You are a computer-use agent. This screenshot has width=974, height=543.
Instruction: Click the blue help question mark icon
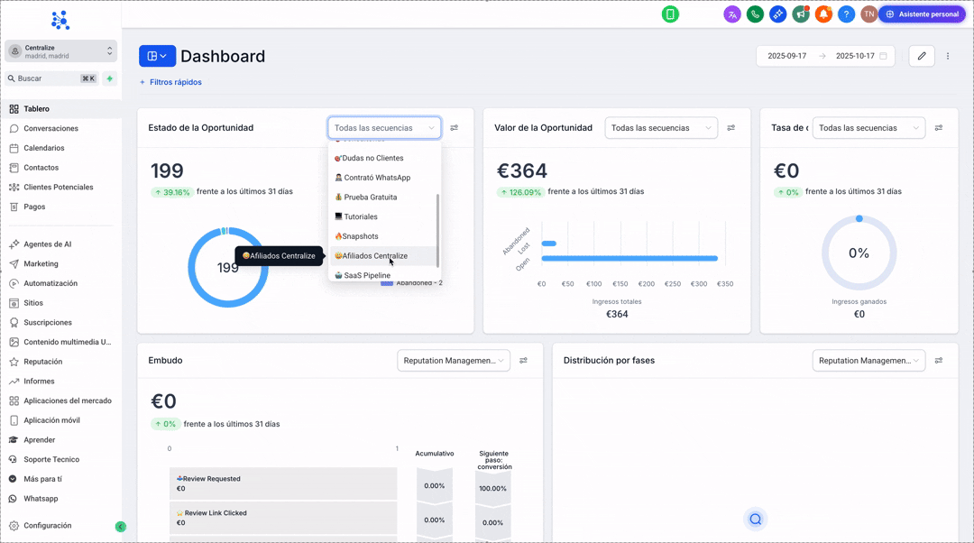coord(846,14)
